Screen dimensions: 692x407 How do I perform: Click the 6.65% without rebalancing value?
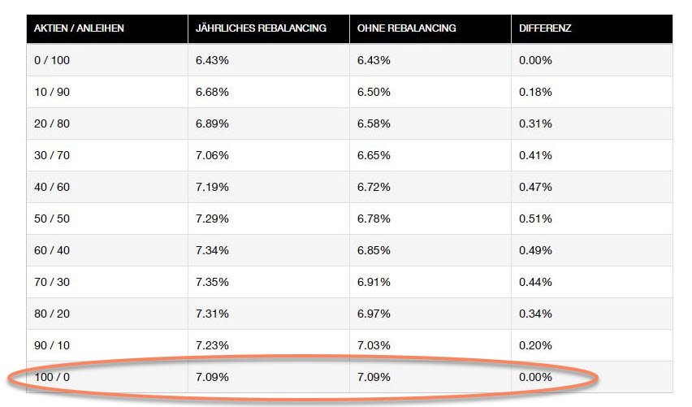click(374, 156)
